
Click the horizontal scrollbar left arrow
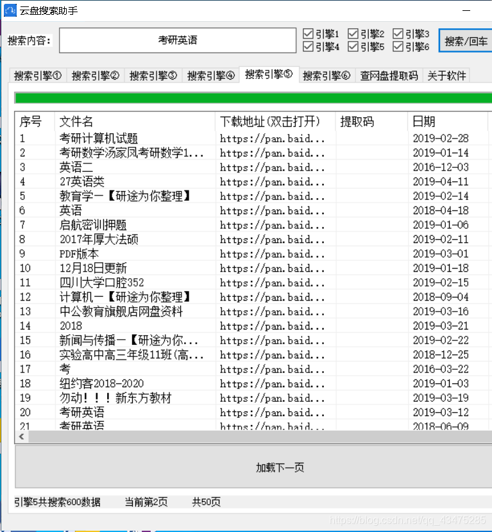click(x=22, y=436)
